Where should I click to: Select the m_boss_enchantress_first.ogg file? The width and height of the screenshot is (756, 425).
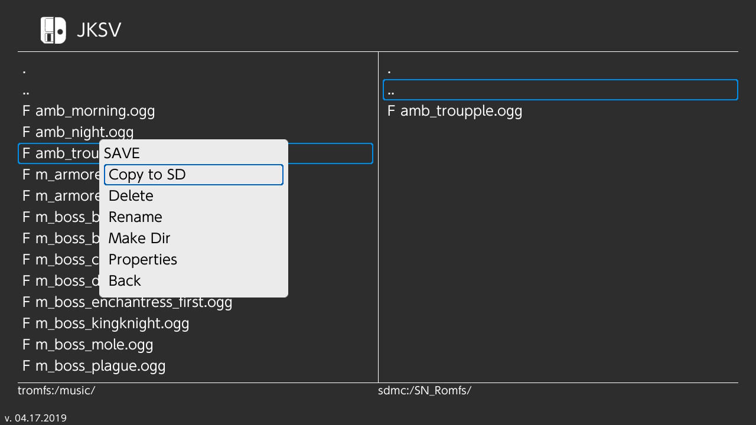tap(195, 302)
